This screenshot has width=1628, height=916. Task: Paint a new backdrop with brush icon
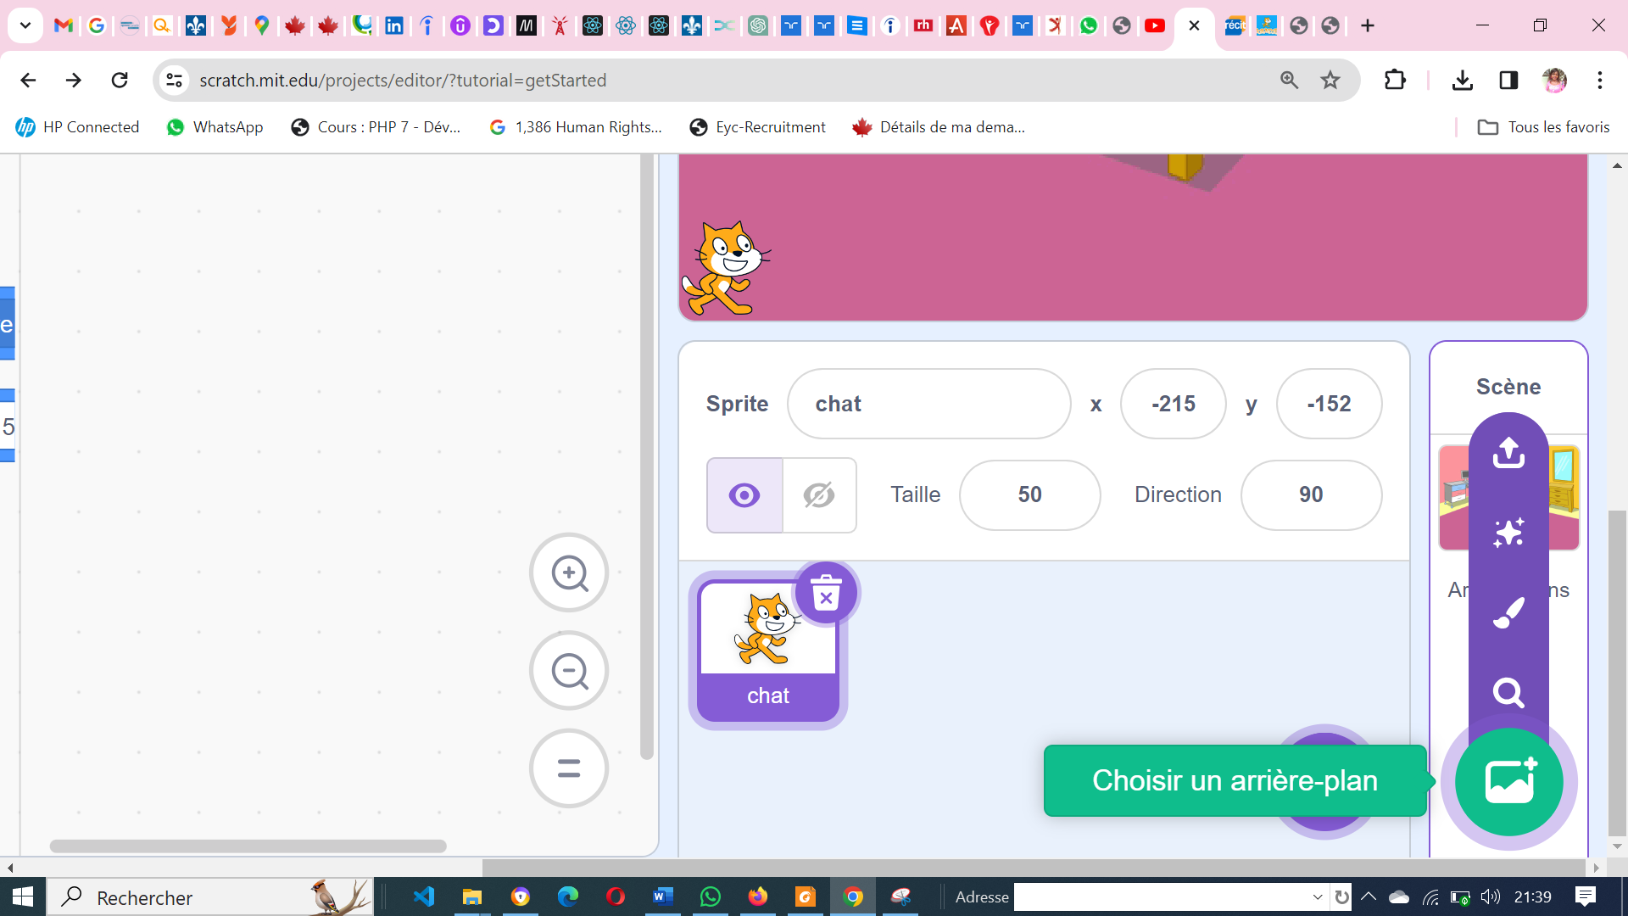coord(1508,612)
